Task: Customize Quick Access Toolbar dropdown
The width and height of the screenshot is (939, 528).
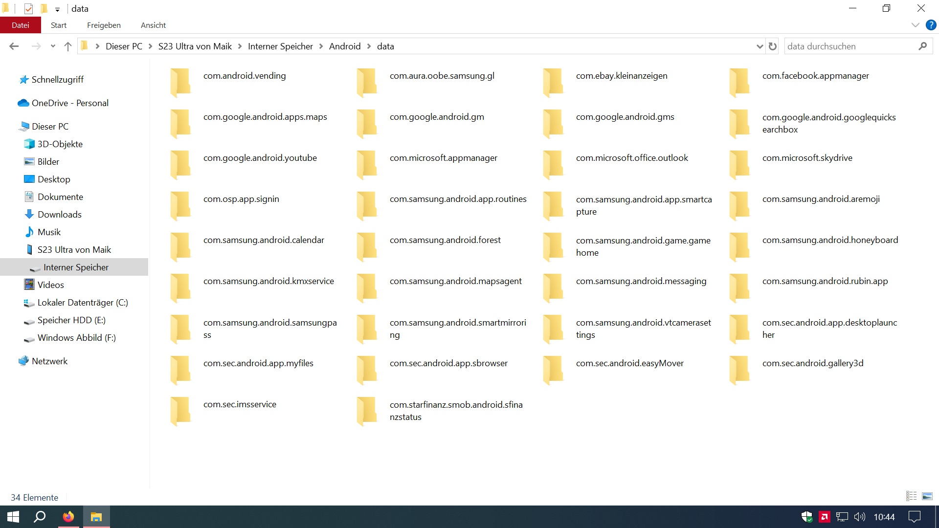Action: coord(57,9)
